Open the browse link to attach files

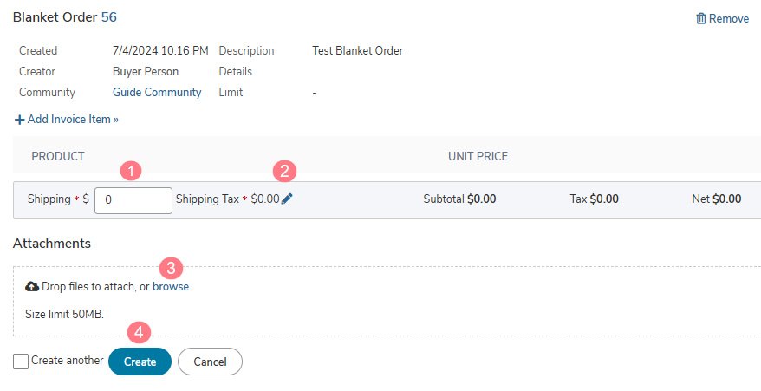pyautogui.click(x=171, y=287)
